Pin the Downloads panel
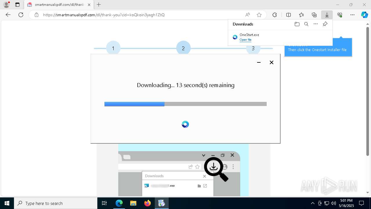This screenshot has width=371, height=209. (325, 24)
